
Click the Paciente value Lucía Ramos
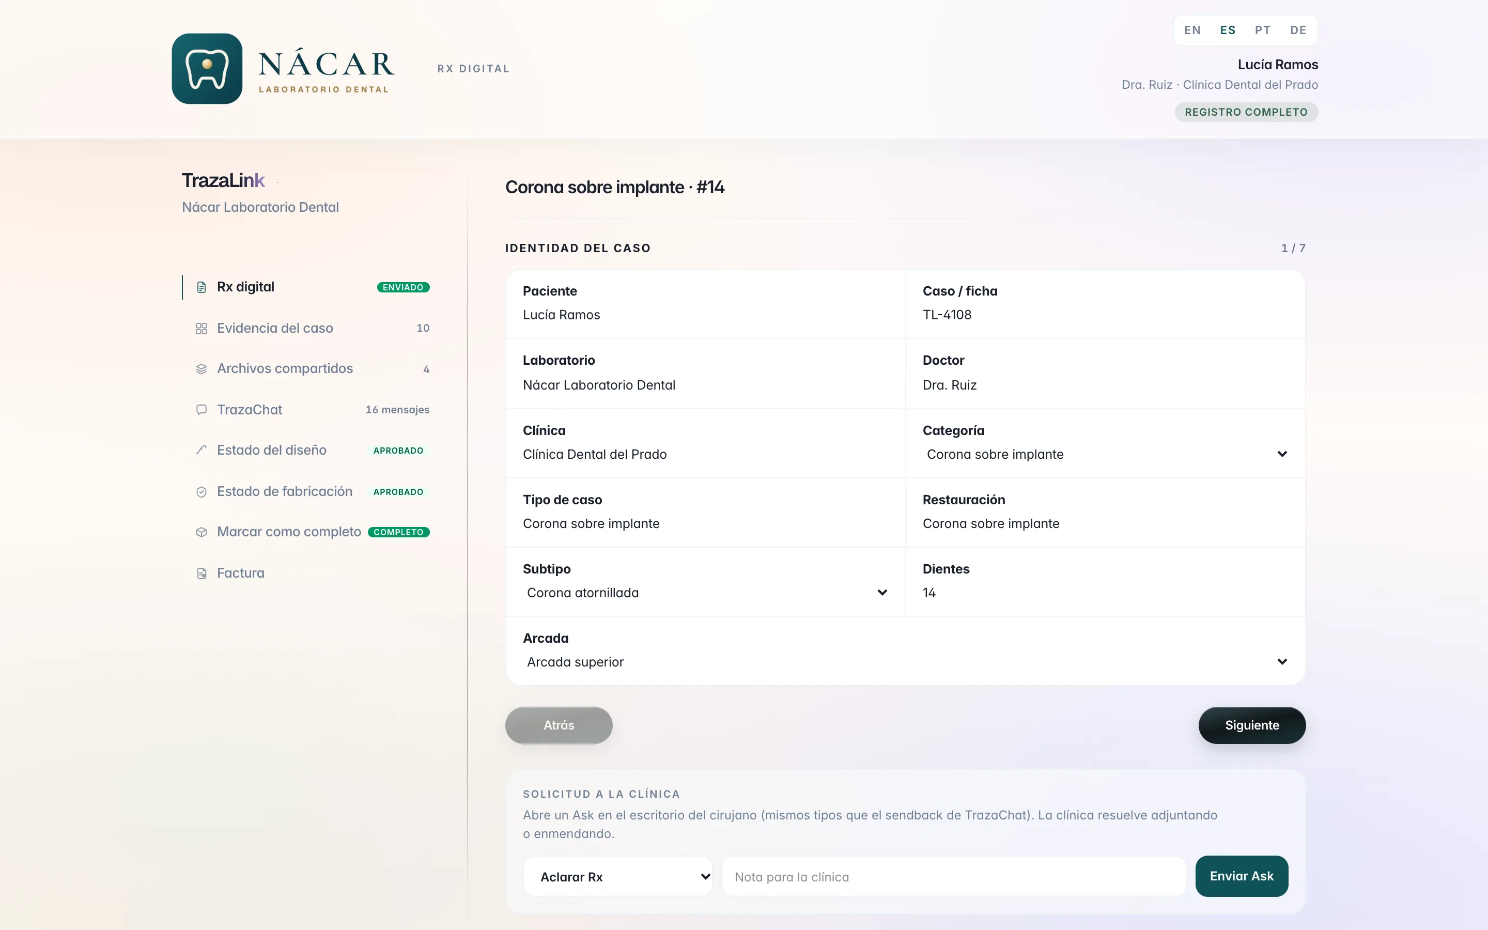(562, 315)
